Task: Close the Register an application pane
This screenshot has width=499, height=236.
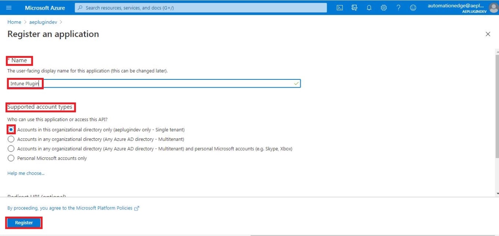Action: point(488,34)
